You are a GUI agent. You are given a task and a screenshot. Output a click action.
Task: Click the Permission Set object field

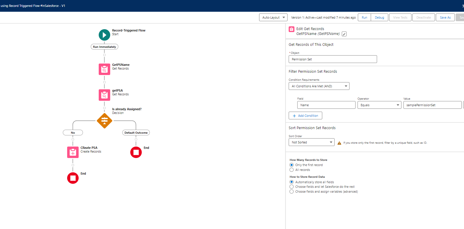[333, 59]
